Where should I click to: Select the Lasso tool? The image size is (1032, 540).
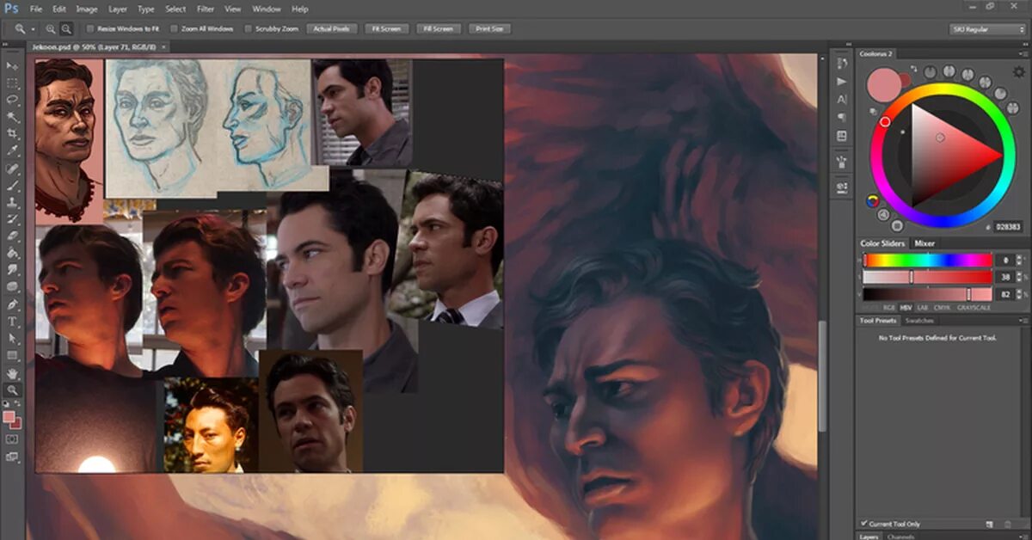pyautogui.click(x=12, y=100)
